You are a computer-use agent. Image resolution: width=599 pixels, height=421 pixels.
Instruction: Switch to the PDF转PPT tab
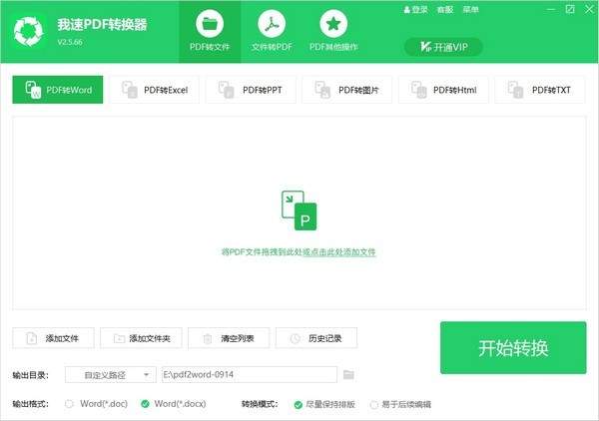251,90
